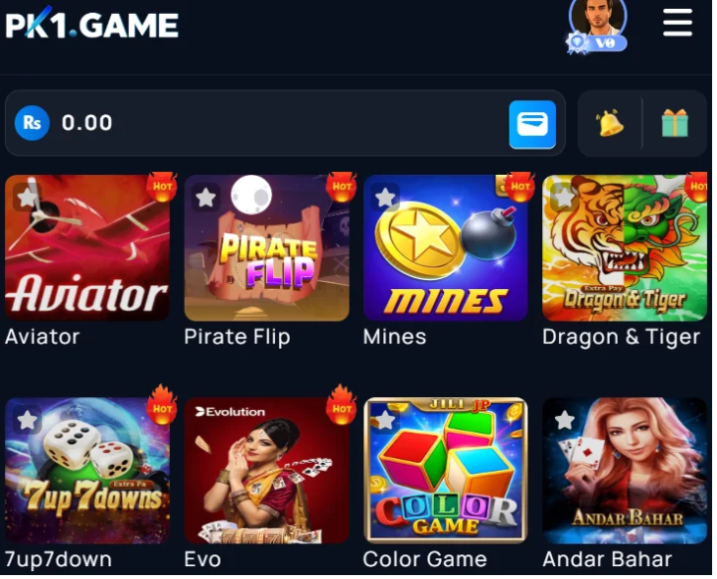Favorite Aviator with its star
This screenshot has width=717, height=579.
click(27, 198)
